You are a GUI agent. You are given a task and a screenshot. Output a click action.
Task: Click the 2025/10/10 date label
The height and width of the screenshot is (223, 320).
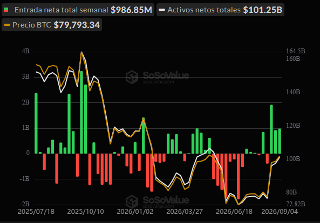[85, 212]
